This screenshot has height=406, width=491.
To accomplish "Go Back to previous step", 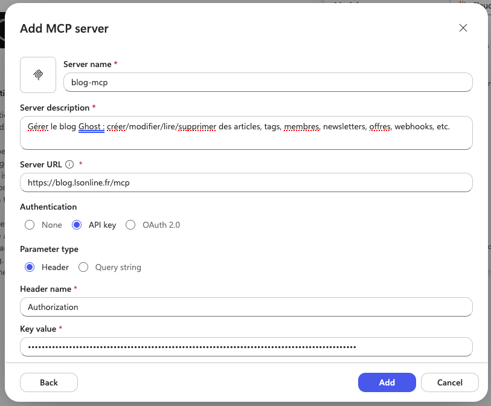I will coord(49,382).
